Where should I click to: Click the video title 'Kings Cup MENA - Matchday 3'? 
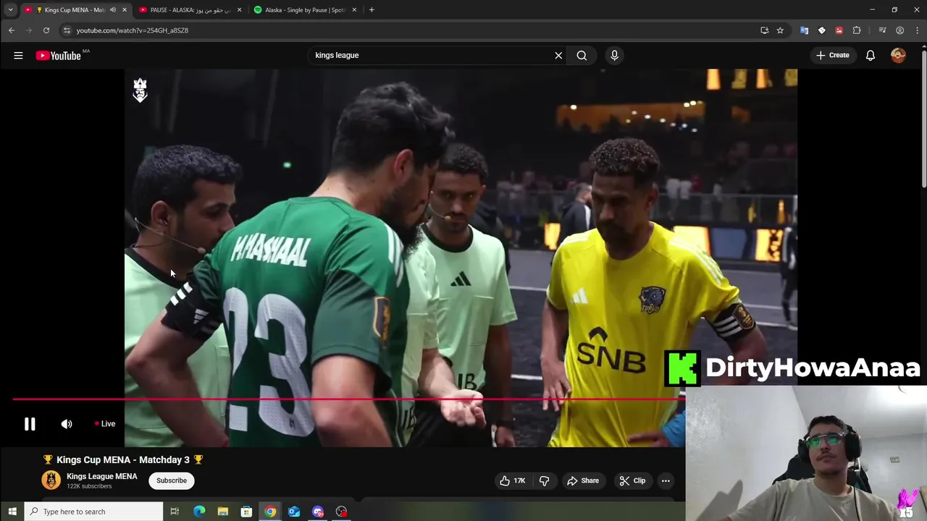point(123,459)
